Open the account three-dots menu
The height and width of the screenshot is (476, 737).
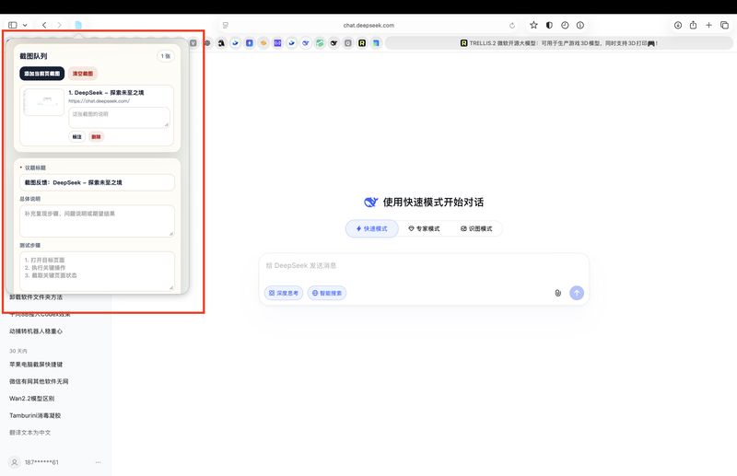[98, 462]
